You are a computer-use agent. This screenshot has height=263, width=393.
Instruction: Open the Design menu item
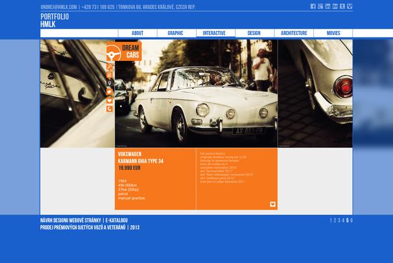[254, 33]
